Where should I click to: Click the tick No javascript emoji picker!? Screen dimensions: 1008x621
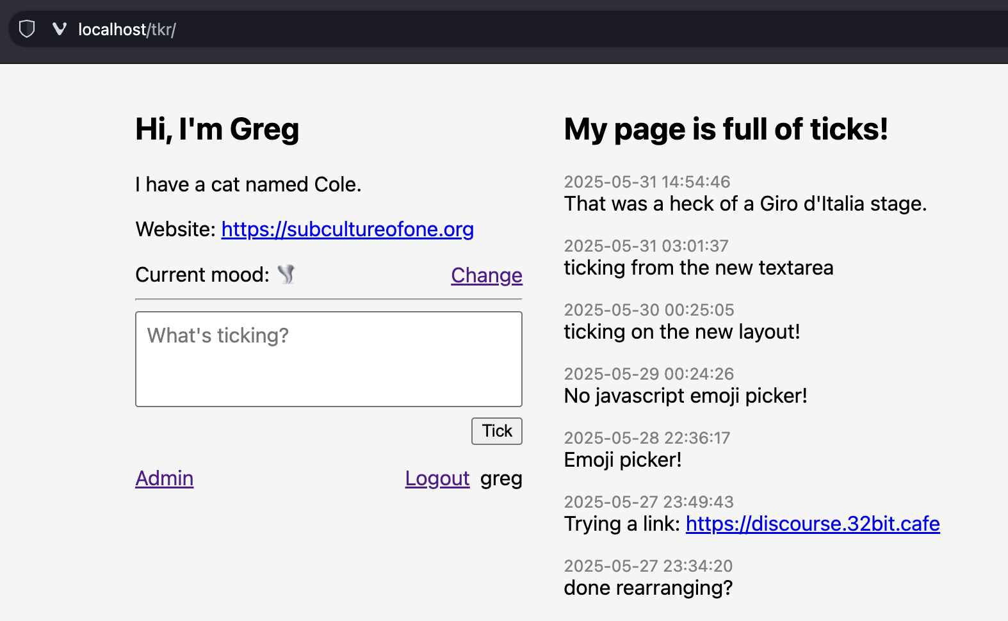tap(685, 396)
